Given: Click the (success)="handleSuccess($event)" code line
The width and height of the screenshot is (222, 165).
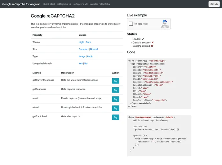Looking at the screenshot, I should tap(153, 82).
